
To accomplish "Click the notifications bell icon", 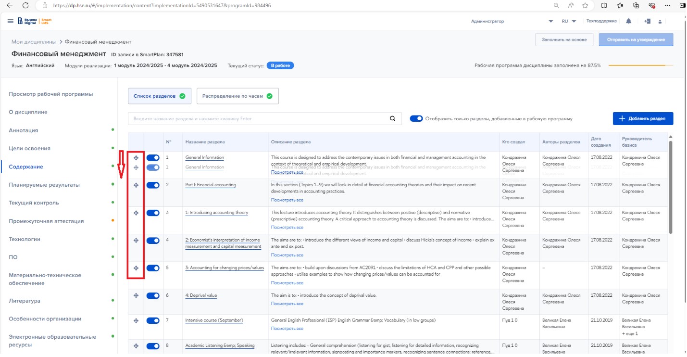I will point(629,21).
